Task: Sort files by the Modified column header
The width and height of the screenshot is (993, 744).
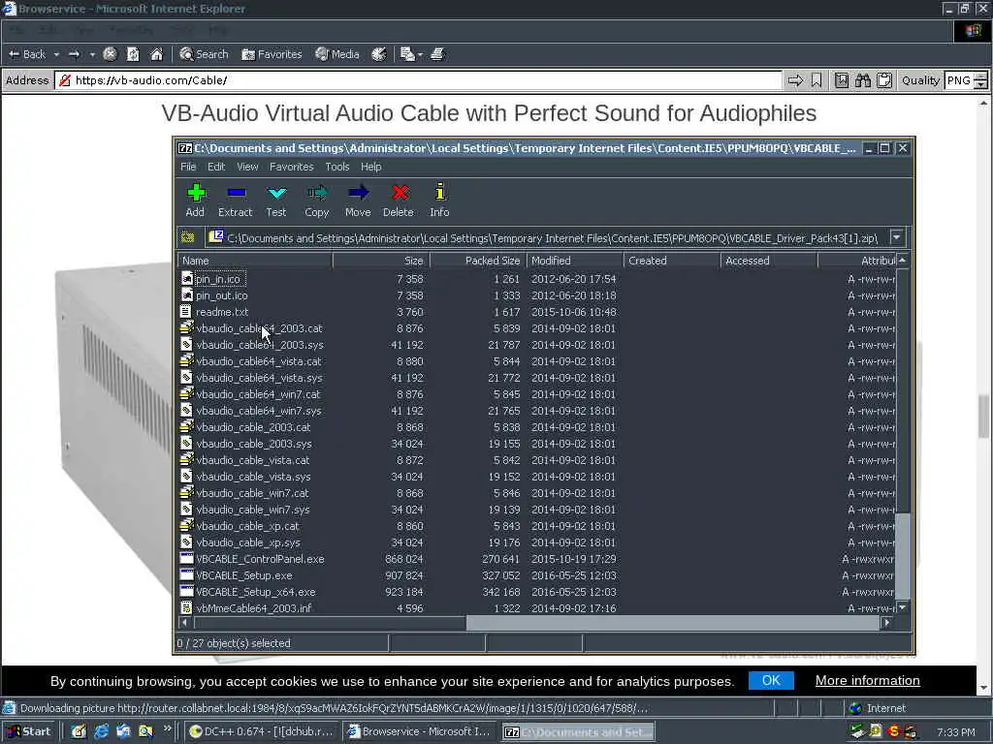Action: (x=575, y=261)
